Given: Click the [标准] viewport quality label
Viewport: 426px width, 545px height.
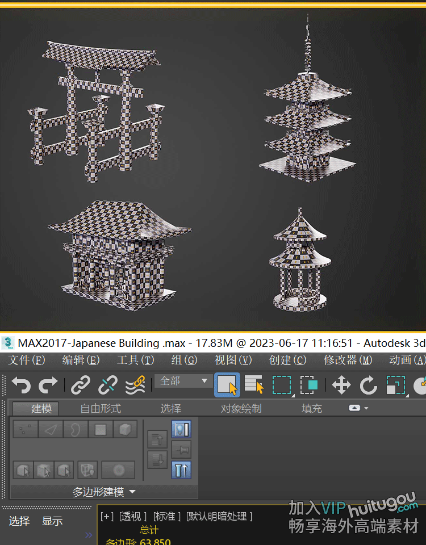Looking at the screenshot, I should 167,517.
